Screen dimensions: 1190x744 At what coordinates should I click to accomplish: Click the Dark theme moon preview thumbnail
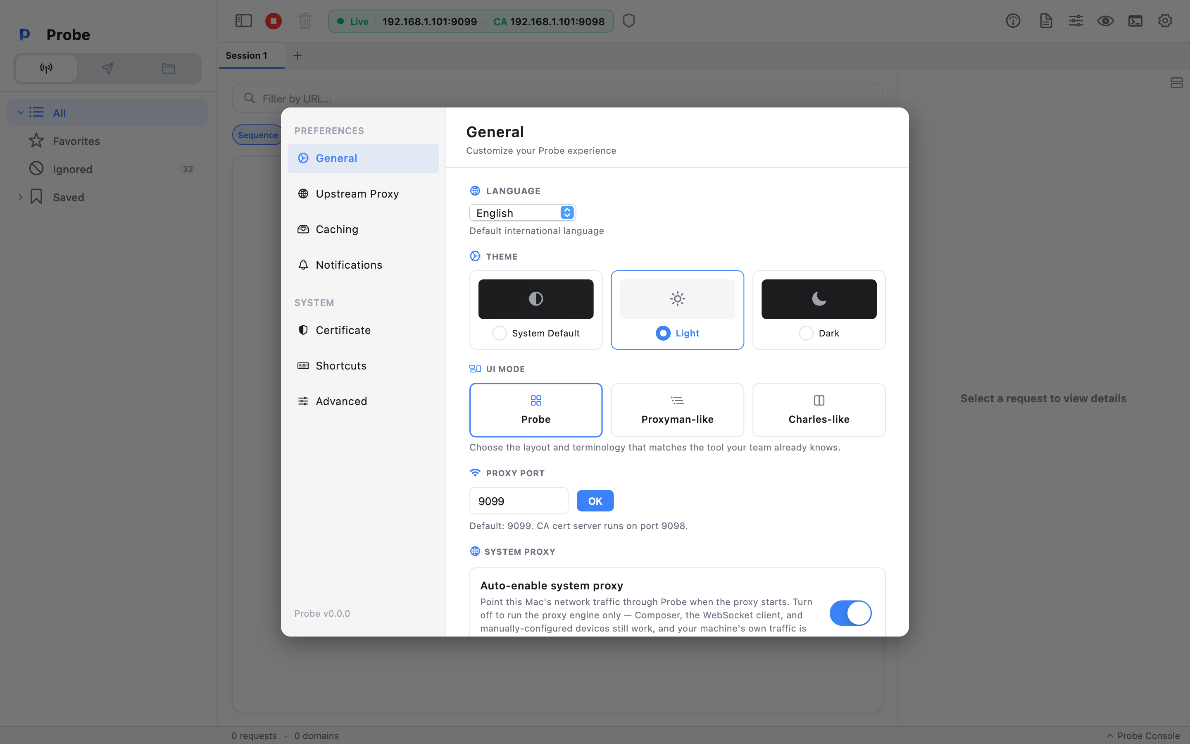pos(819,299)
